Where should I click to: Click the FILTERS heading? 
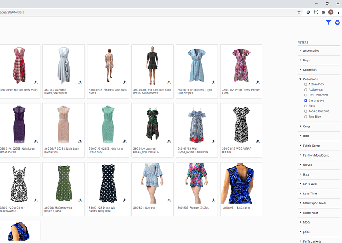(x=302, y=42)
